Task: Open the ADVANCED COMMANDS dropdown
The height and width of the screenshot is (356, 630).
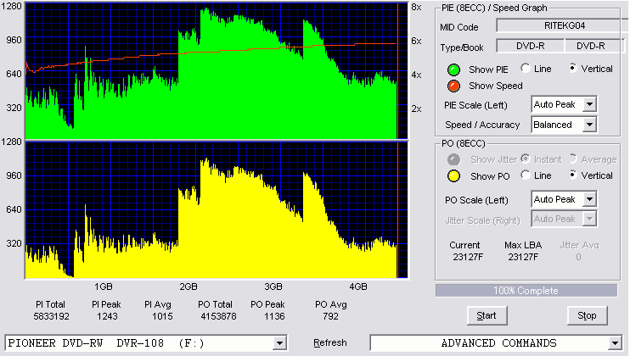Action: pyautogui.click(x=615, y=343)
